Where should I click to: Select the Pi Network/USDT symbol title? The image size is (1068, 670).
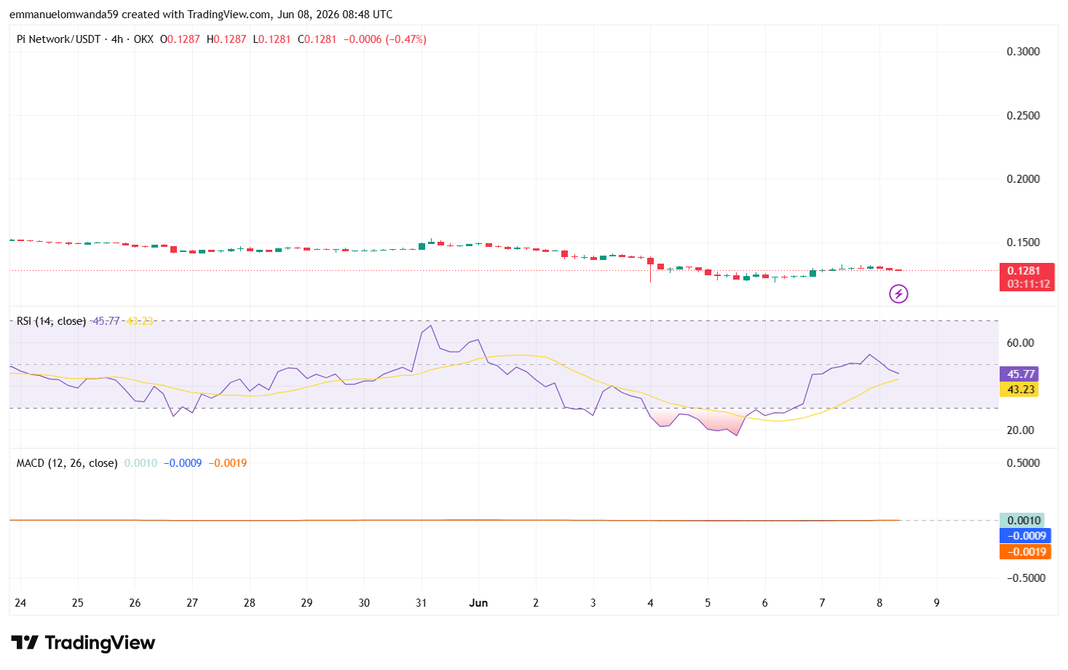click(x=58, y=39)
